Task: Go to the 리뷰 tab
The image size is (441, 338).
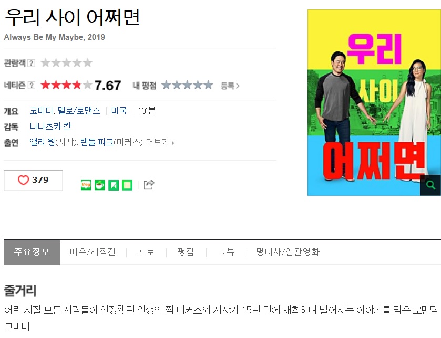Action: pyautogui.click(x=226, y=252)
